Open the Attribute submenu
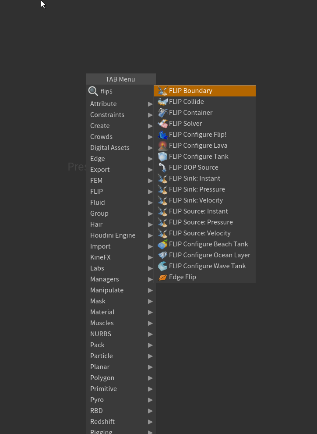 [121, 104]
